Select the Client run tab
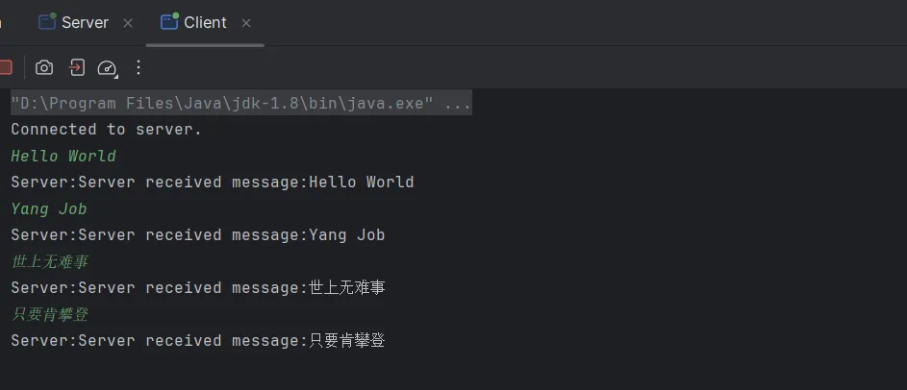The height and width of the screenshot is (390, 907). pos(205,22)
